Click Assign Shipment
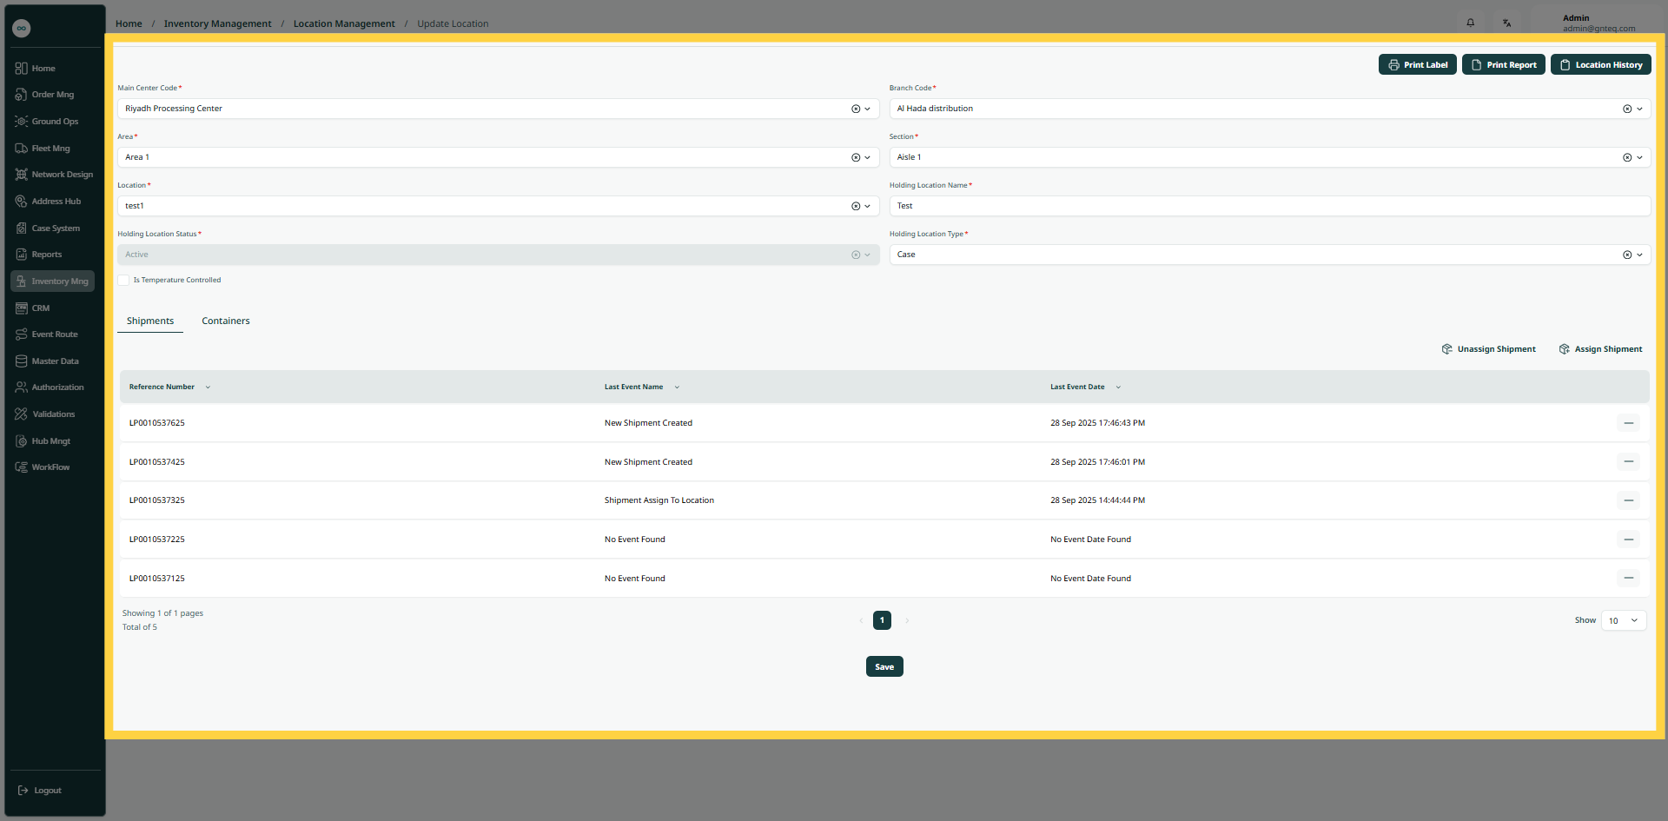This screenshot has height=821, width=1668. pos(1600,349)
